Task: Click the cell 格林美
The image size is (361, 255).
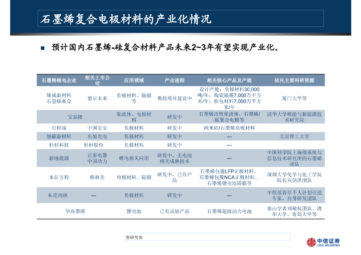Action: click(x=97, y=177)
